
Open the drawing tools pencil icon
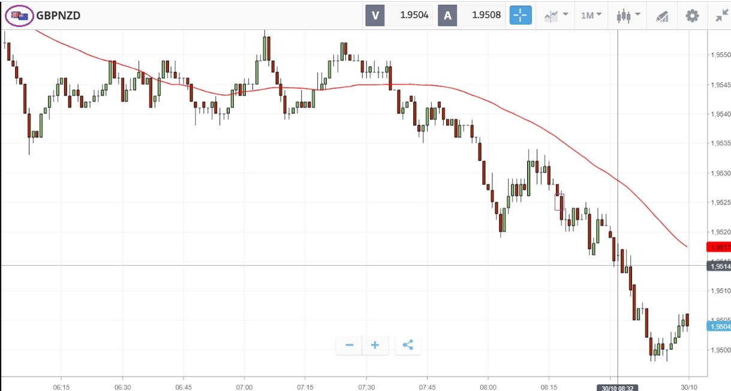point(662,16)
